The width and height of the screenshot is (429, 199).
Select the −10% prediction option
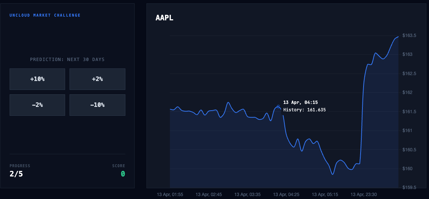[x=97, y=105]
